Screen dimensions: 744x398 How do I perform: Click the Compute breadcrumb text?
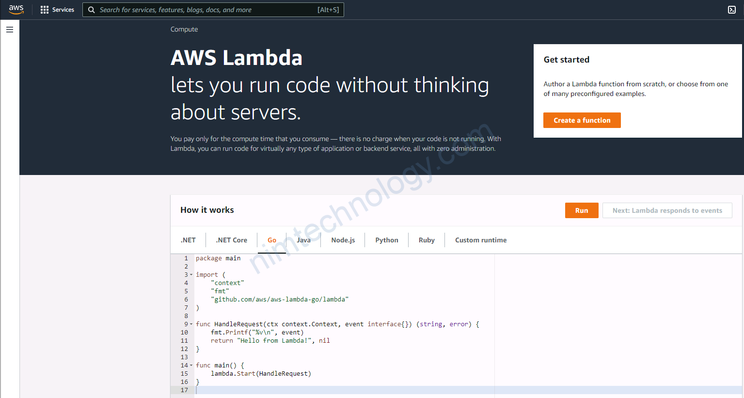pos(184,29)
